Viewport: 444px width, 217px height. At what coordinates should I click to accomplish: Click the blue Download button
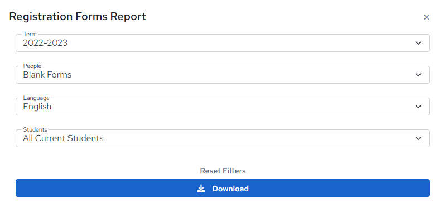click(223, 188)
